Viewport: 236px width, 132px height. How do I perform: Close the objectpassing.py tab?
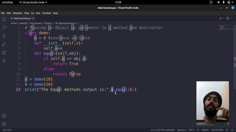[x=33, y=18]
